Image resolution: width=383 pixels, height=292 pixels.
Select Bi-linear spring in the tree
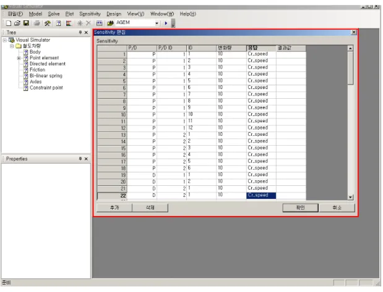[x=46, y=76]
